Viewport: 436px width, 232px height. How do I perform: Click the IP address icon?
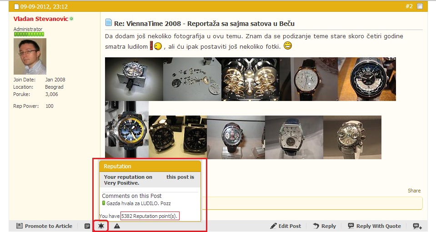point(87,226)
